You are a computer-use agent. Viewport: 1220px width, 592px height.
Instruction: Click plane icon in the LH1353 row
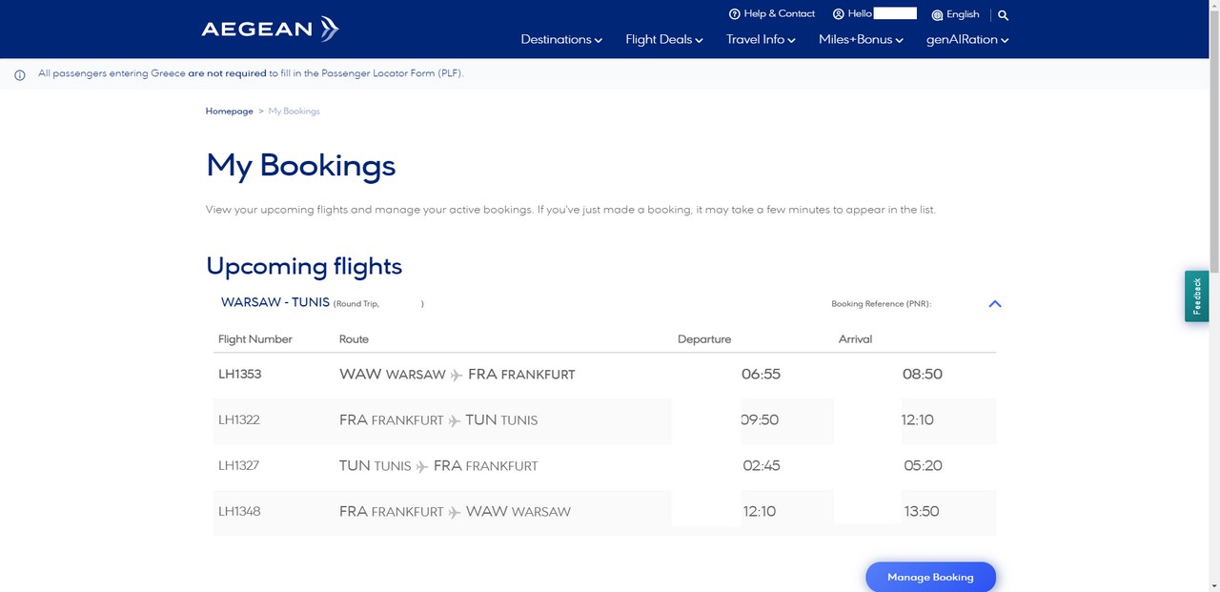(x=457, y=375)
